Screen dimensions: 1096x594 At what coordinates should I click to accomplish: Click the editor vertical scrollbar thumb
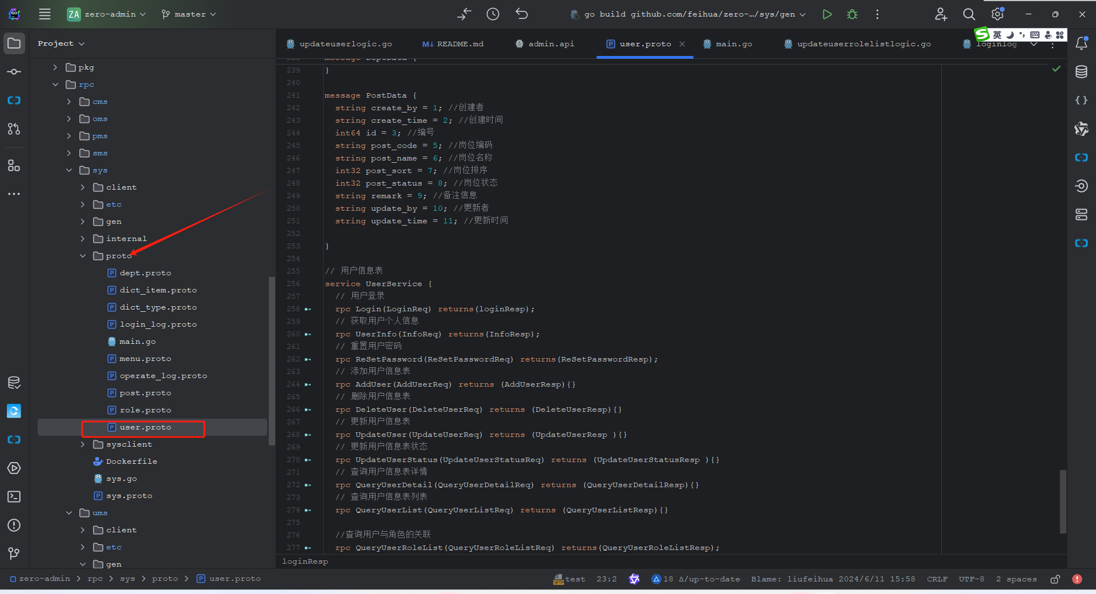point(1063,501)
